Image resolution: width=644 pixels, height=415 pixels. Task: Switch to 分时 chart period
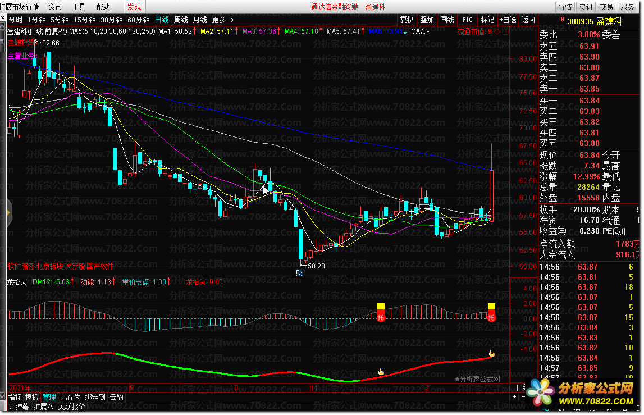click(16, 20)
